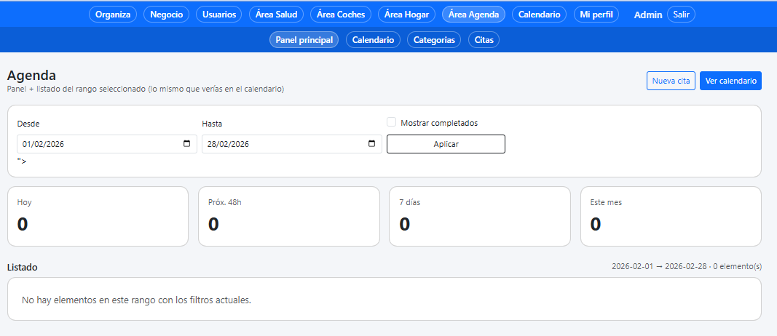The width and height of the screenshot is (777, 336).
Task: Open the Área Coches section
Action: tap(341, 15)
